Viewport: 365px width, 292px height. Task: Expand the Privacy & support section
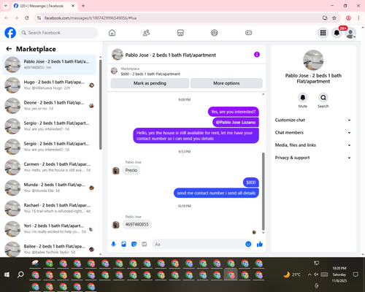313,158
